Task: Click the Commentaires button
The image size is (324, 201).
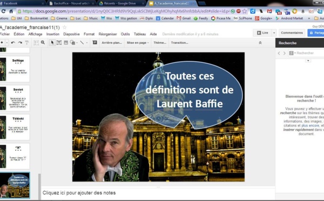Action: coord(292,32)
